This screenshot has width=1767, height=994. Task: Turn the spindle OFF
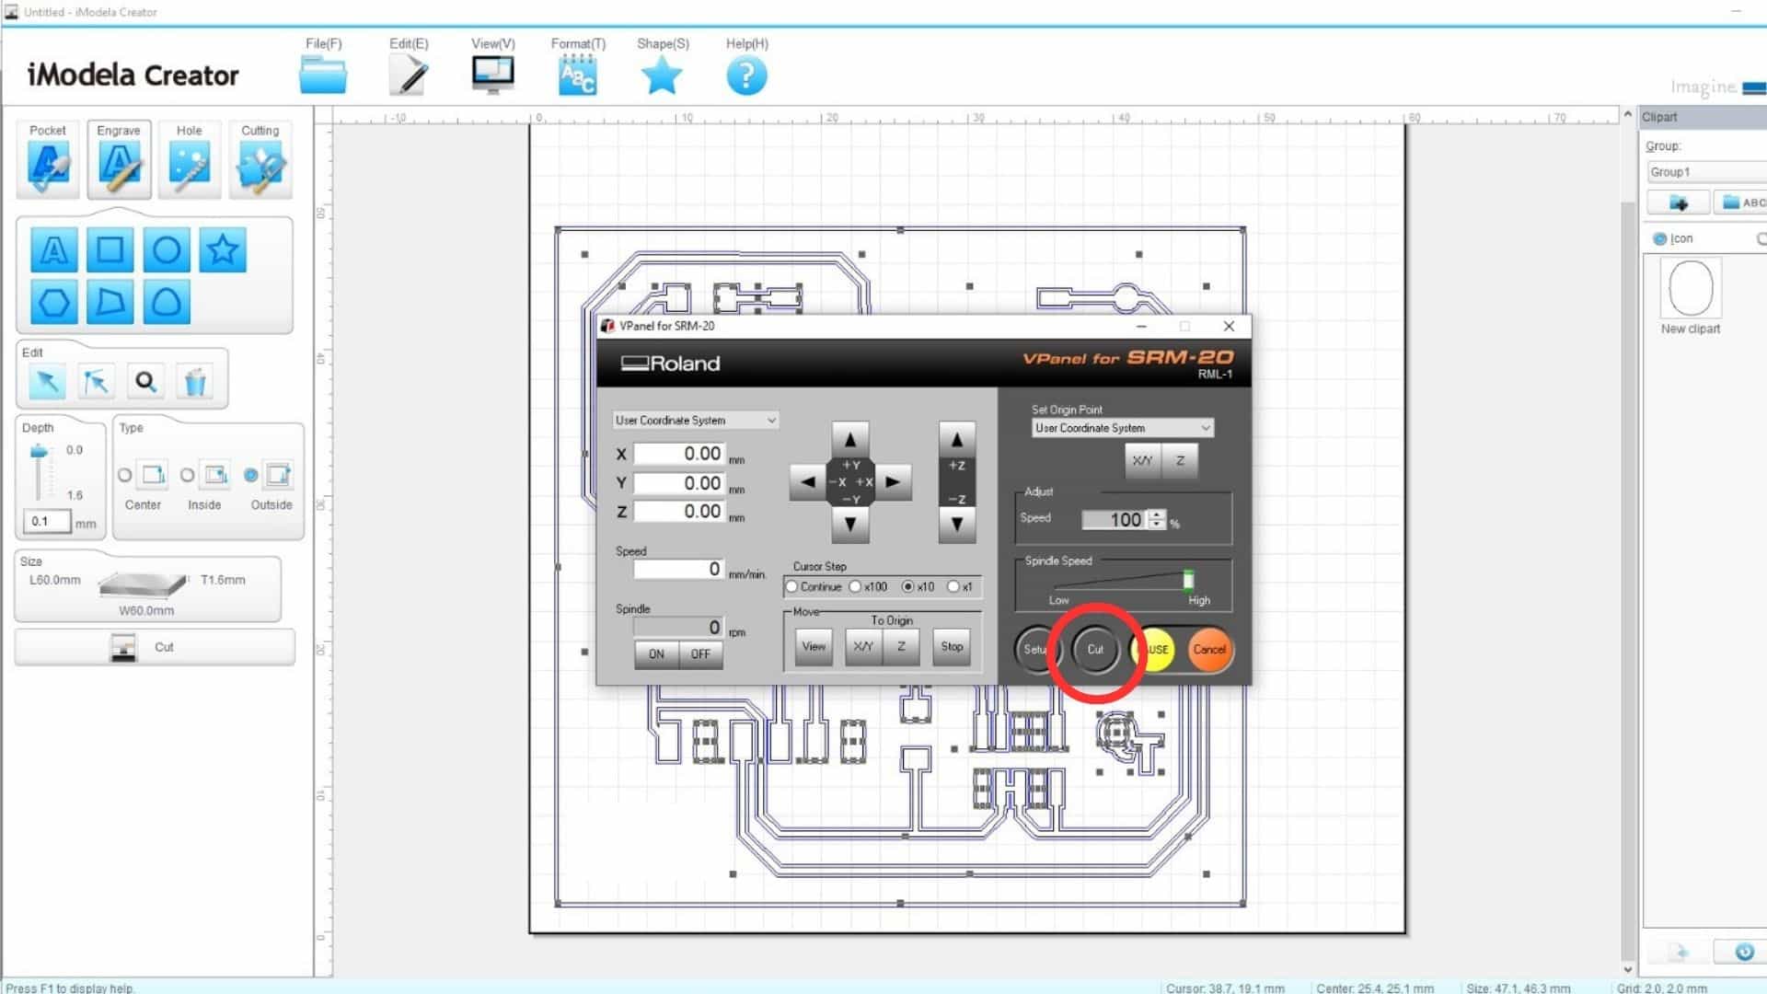(x=700, y=654)
